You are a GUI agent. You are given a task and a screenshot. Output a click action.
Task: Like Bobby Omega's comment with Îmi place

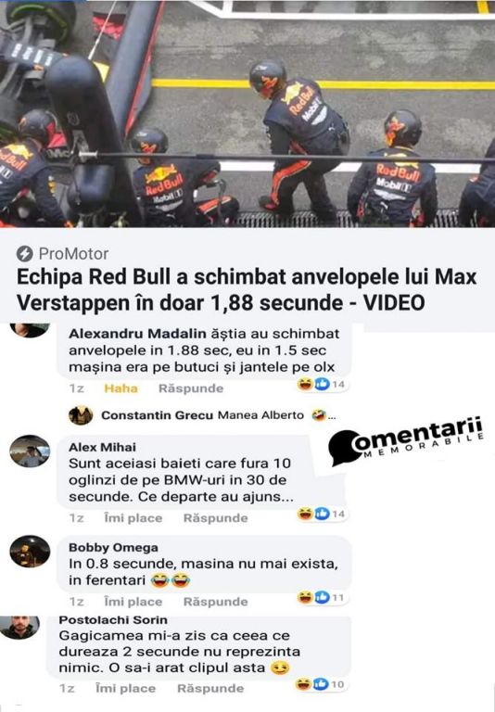pyautogui.click(x=133, y=602)
